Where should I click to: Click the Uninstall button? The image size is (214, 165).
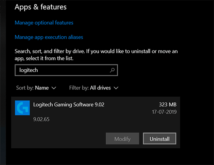tap(160, 138)
